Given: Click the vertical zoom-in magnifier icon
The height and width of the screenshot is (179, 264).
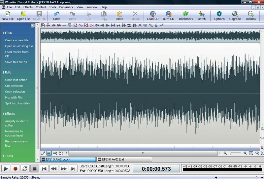Looking at the screenshot, I should point(262,129).
